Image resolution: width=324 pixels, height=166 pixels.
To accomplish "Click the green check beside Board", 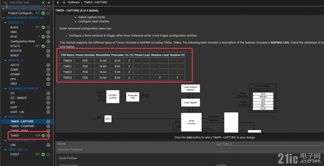I will [43, 27].
